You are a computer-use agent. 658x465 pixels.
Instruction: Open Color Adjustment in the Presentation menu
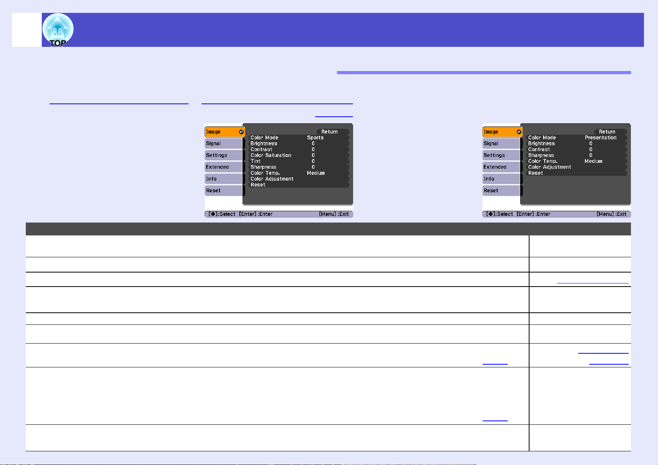pyautogui.click(x=576, y=167)
